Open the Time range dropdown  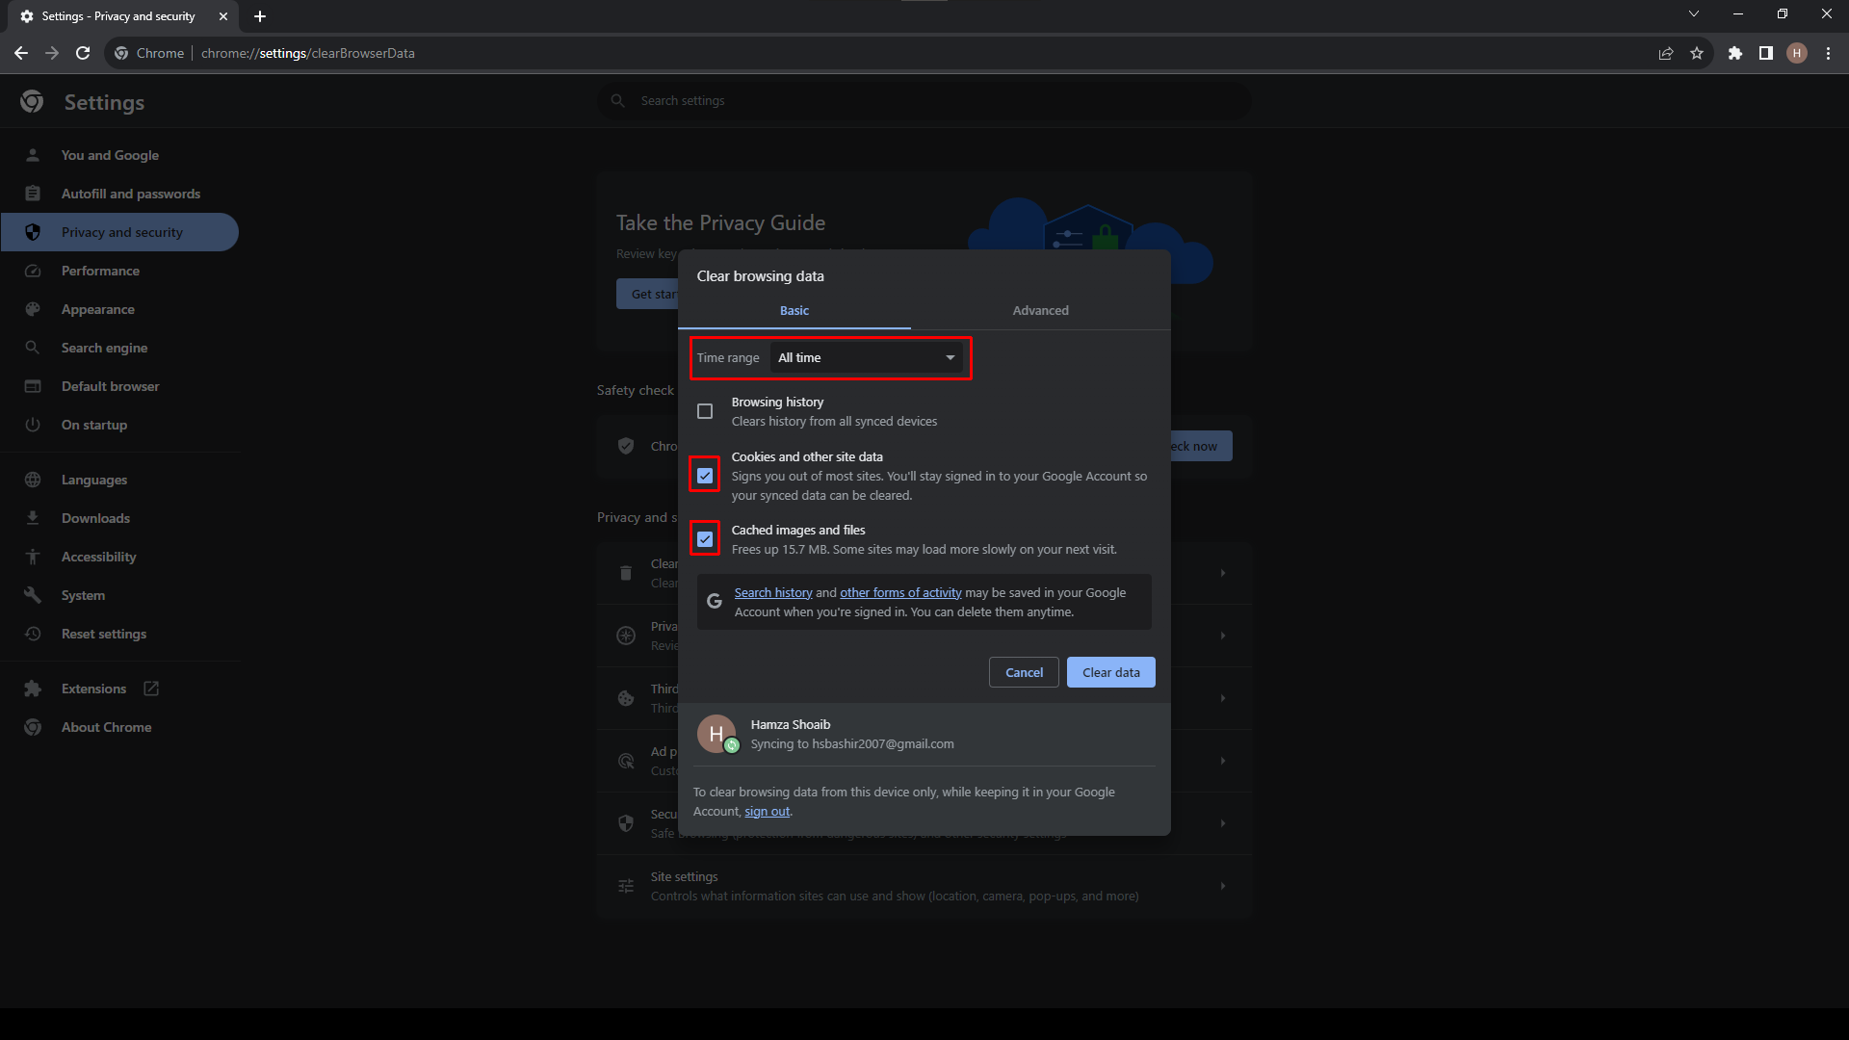pyautogui.click(x=866, y=358)
